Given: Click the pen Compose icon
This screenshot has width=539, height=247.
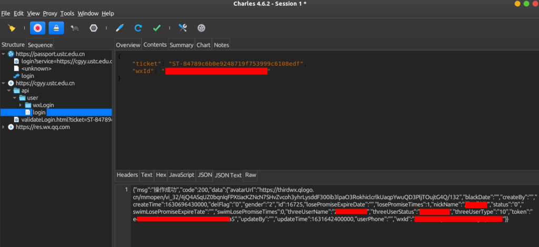Looking at the screenshot, I should point(119,28).
